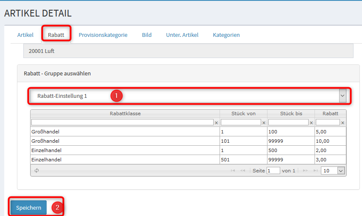
Task: Clear the Stück bis filter with its x
Action: [311, 123]
